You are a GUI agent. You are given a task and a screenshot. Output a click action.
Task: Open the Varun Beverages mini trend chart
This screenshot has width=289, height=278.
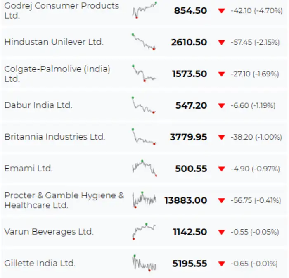pyautogui.click(x=144, y=231)
